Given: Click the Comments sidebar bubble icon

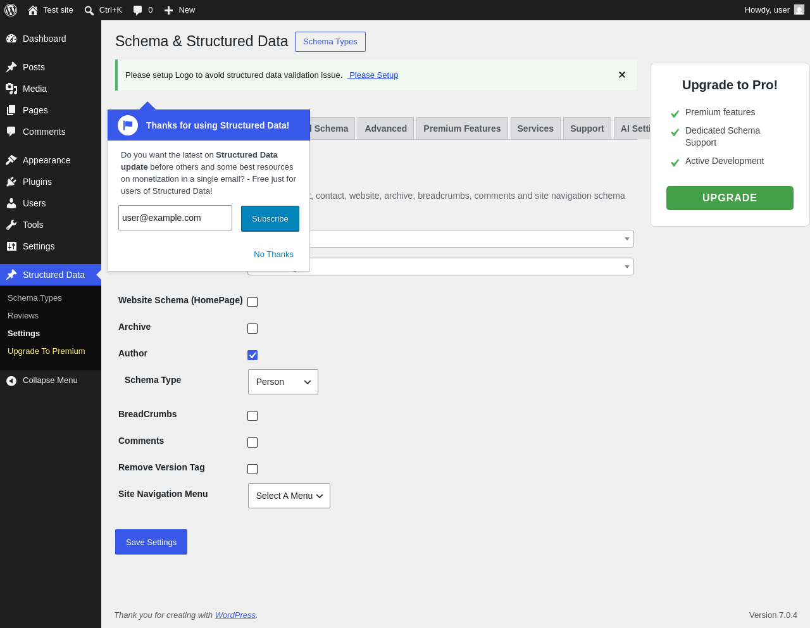Looking at the screenshot, I should (11, 132).
